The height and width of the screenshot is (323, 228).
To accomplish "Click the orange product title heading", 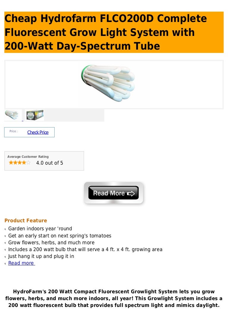I will tap(114, 32).
